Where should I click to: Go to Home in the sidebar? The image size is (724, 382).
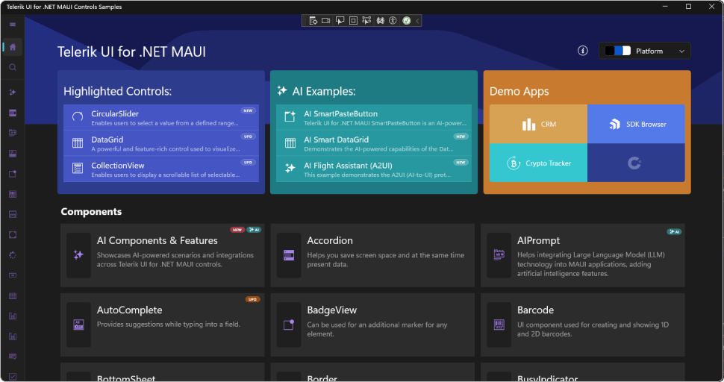[x=13, y=46]
